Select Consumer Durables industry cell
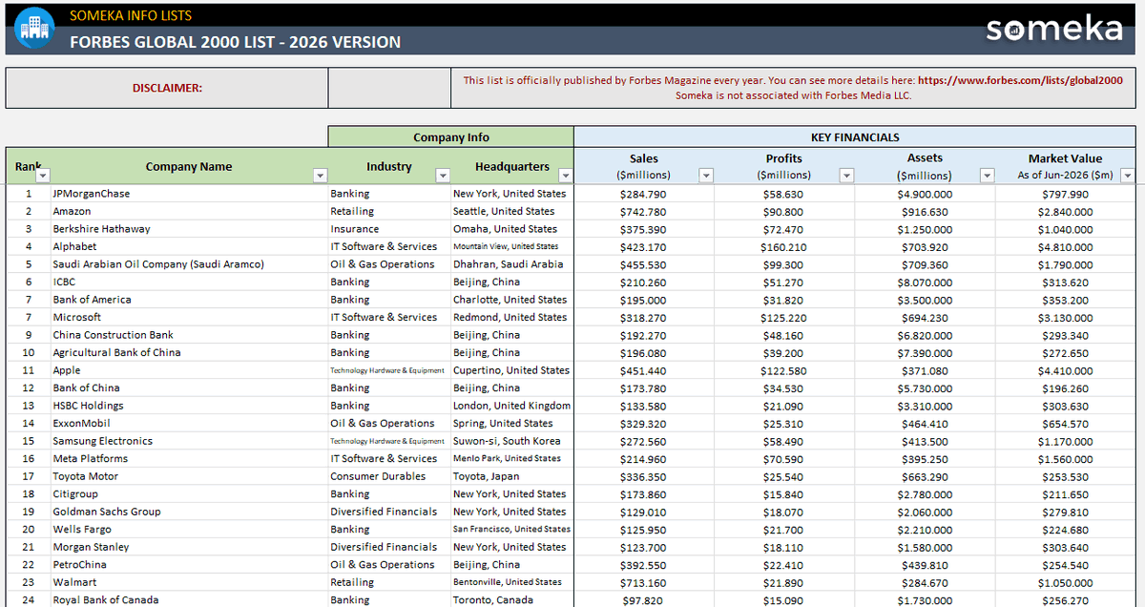 (x=389, y=476)
